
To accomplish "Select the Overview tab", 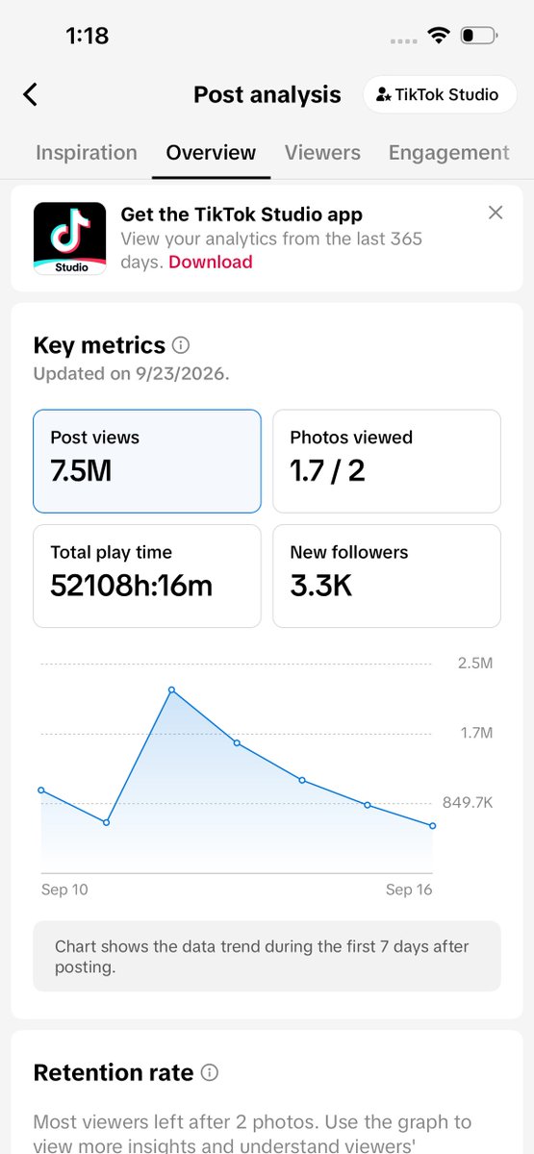I will (211, 152).
